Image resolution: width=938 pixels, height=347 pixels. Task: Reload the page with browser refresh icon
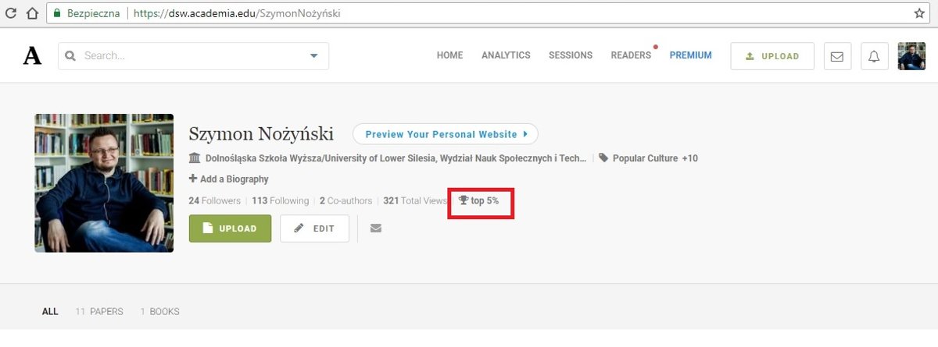click(11, 13)
